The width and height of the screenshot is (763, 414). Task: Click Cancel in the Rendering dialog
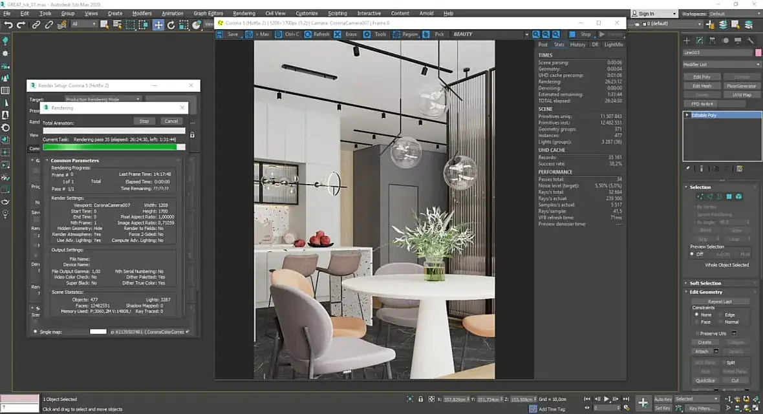tap(171, 121)
